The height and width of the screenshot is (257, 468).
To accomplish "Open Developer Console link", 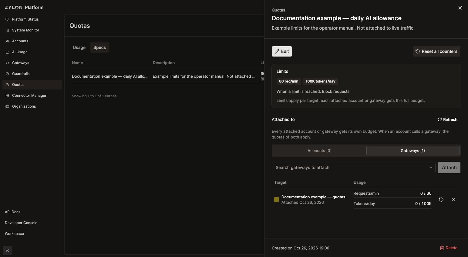I will click(21, 223).
